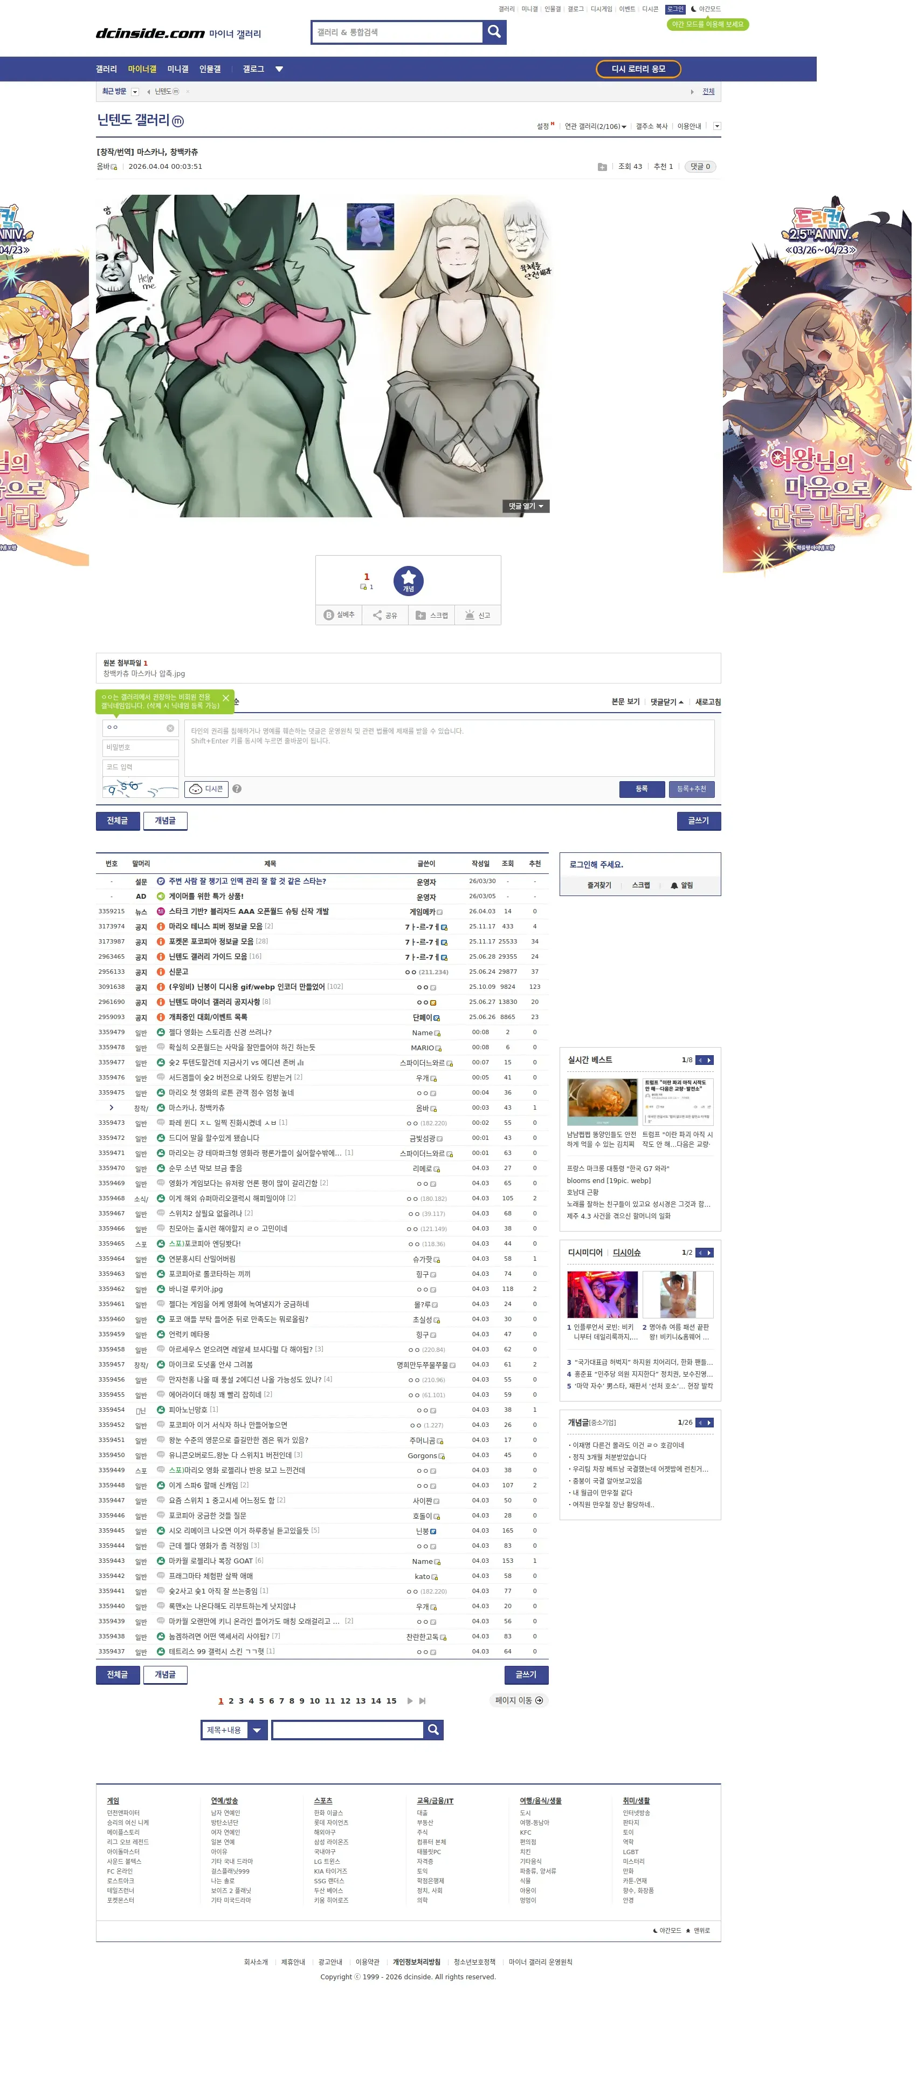Click the bottom gallery search text box
Screen dimensions: 917x2078
pos(347,1730)
